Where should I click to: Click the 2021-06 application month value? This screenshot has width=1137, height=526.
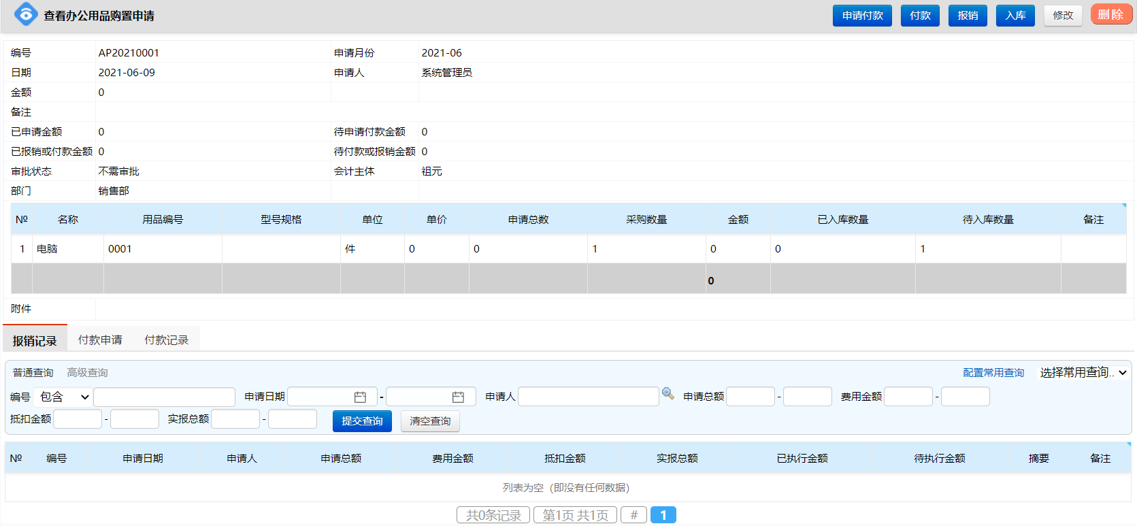442,52
